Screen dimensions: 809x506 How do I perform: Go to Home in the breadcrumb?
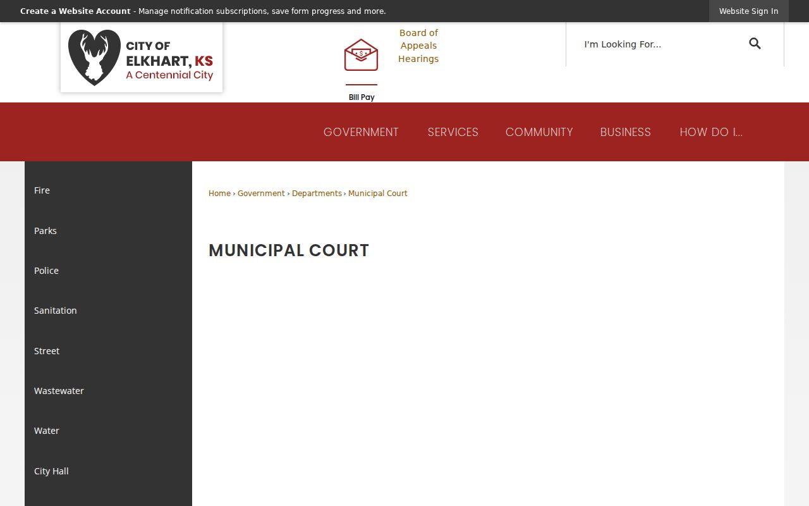tap(219, 194)
